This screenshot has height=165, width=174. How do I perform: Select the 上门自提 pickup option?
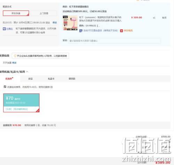tap(44, 13)
